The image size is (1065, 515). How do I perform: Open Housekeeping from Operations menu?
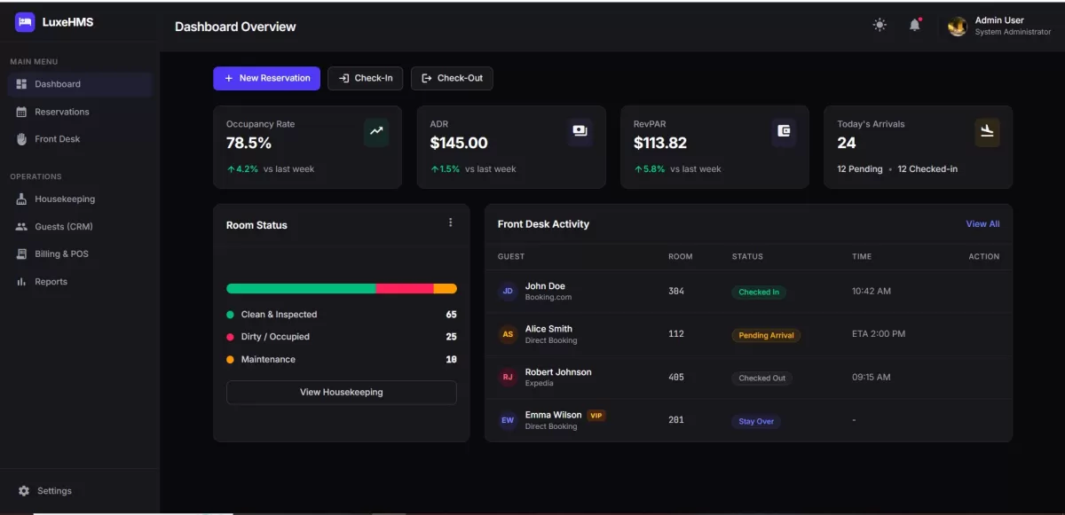[64, 199]
